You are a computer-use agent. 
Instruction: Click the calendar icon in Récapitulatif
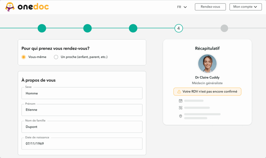tap(181, 101)
